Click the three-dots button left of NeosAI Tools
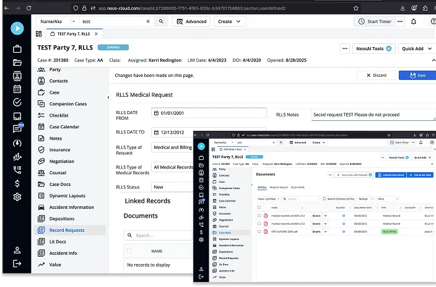Viewport: 436px width, 287px height. coord(345,48)
